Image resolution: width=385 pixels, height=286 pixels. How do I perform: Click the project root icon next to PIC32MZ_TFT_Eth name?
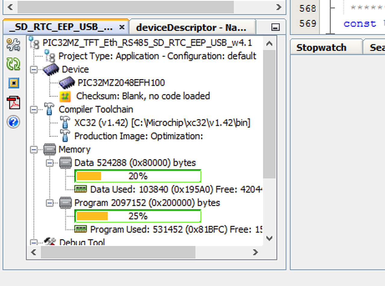(34, 43)
